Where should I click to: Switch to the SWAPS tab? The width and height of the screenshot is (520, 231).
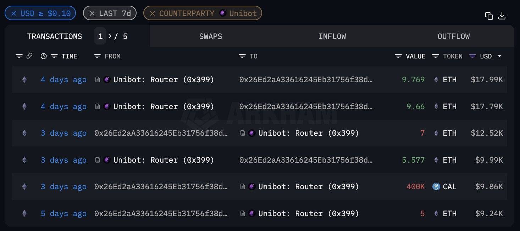tap(210, 36)
